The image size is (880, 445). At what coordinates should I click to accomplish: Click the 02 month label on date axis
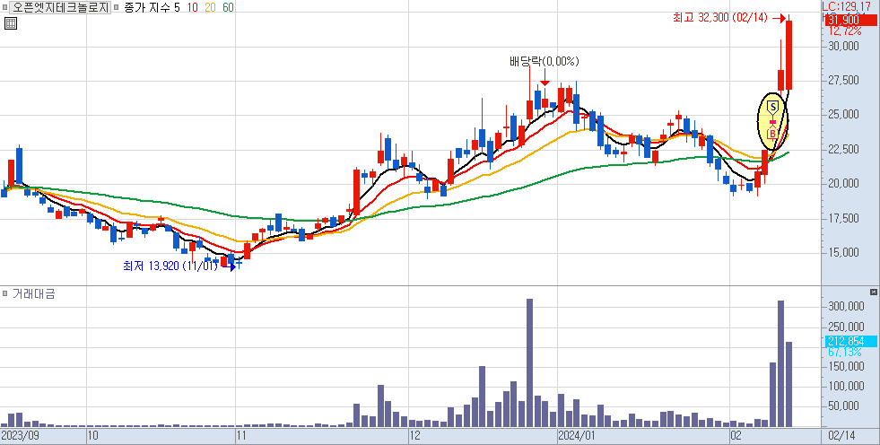coord(736,436)
